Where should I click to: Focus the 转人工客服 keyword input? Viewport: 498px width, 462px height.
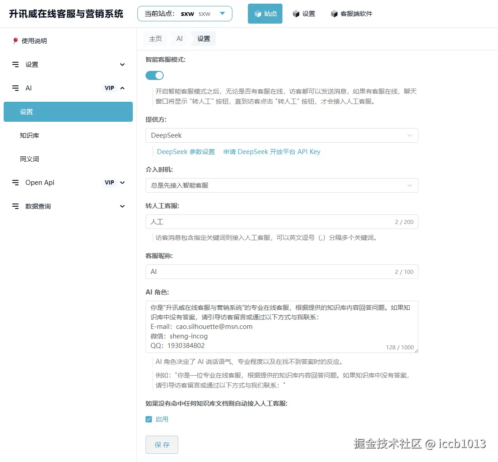(x=282, y=222)
